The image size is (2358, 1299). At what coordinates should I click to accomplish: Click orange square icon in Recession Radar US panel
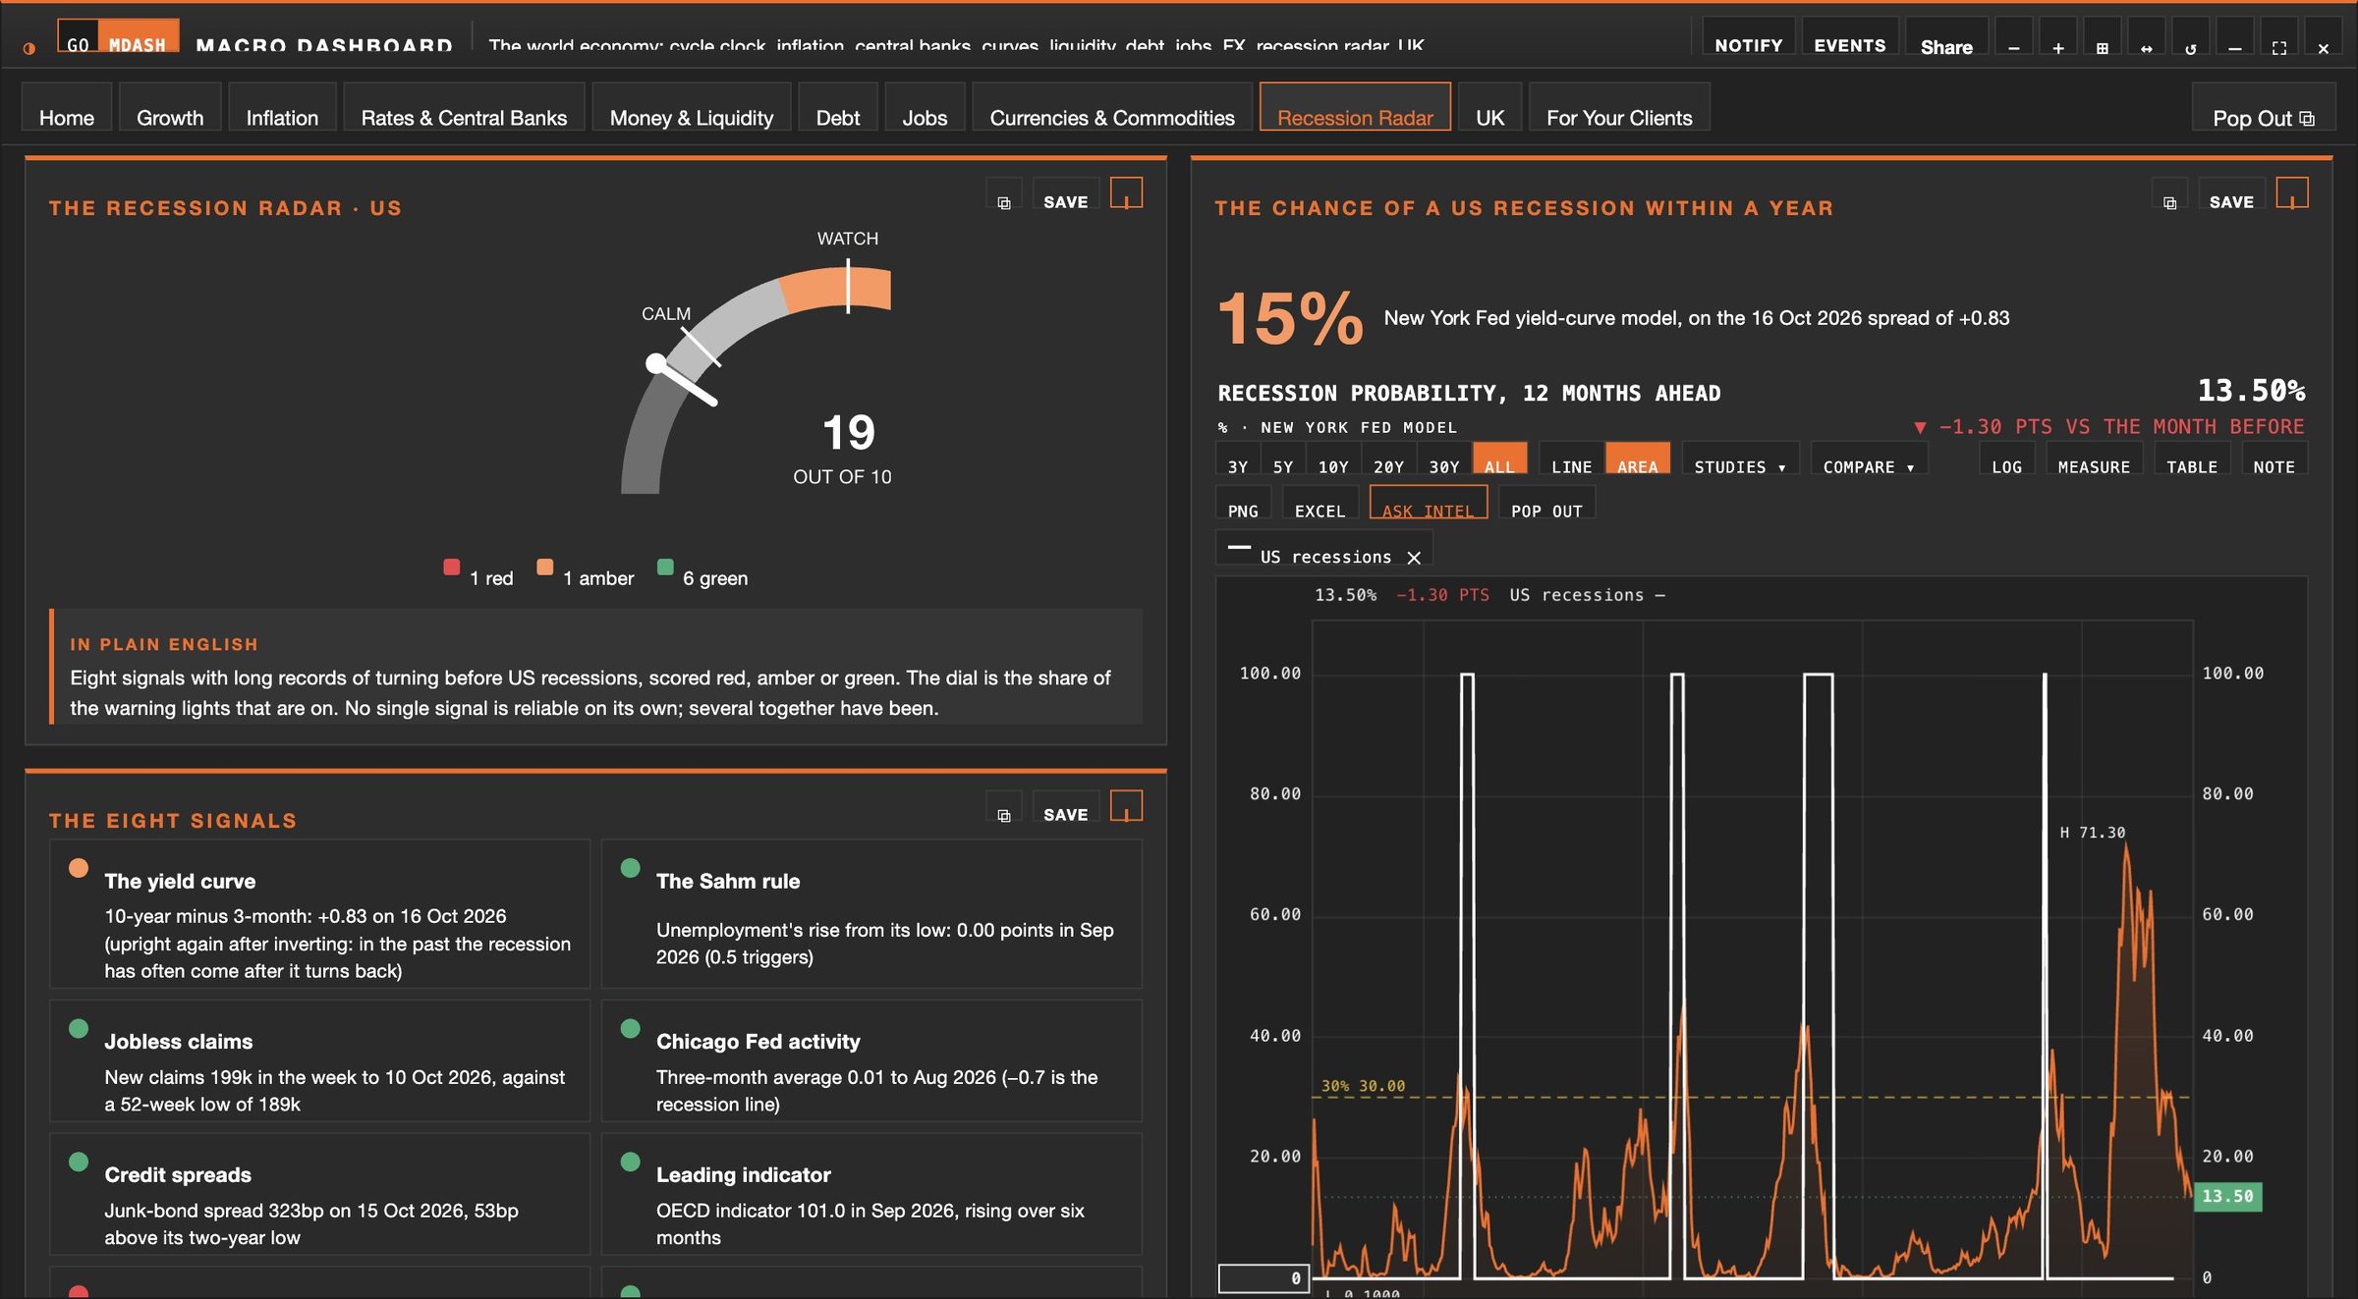click(1126, 192)
